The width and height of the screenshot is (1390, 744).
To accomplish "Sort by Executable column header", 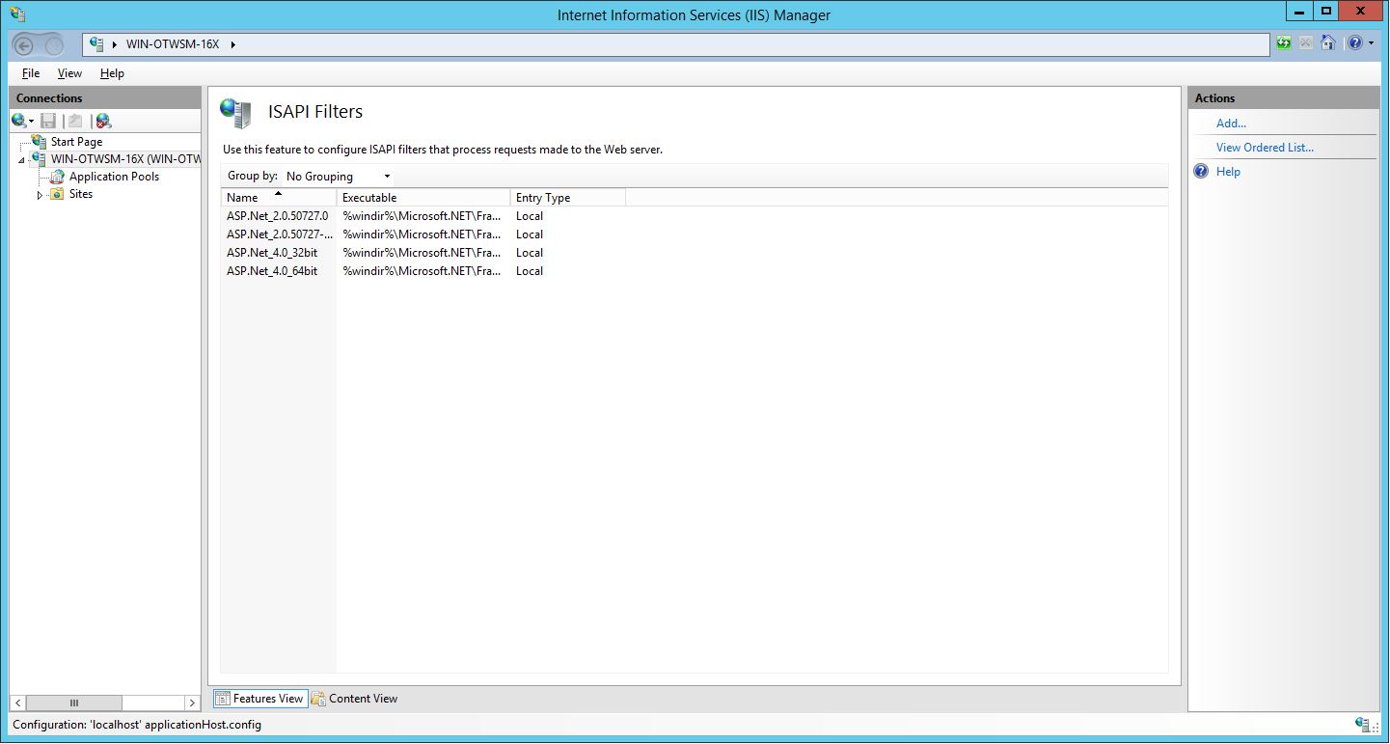I will click(x=422, y=198).
